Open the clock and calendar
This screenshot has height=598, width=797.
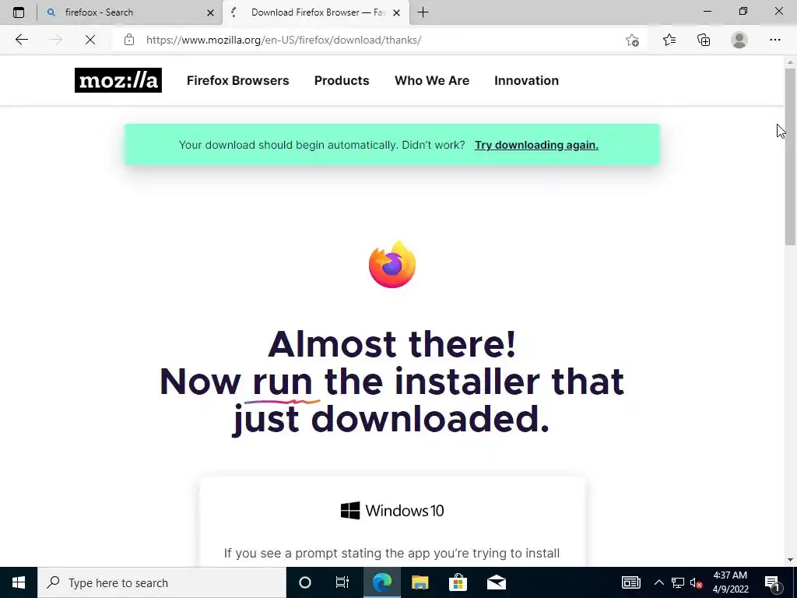pyautogui.click(x=730, y=582)
